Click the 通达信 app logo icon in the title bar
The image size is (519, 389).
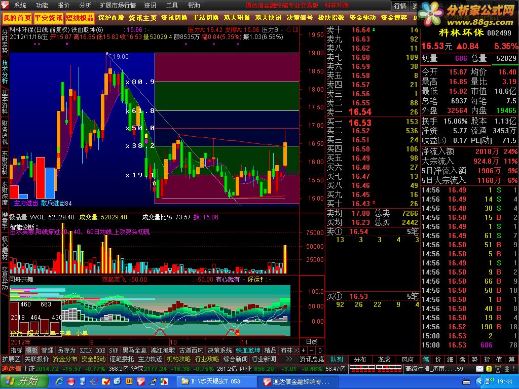click(5, 5)
